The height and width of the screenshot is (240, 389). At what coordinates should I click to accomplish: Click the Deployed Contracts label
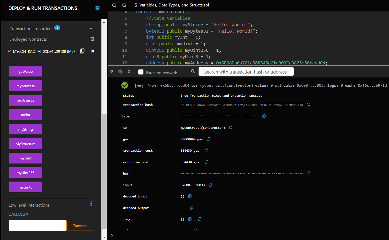[28, 39]
